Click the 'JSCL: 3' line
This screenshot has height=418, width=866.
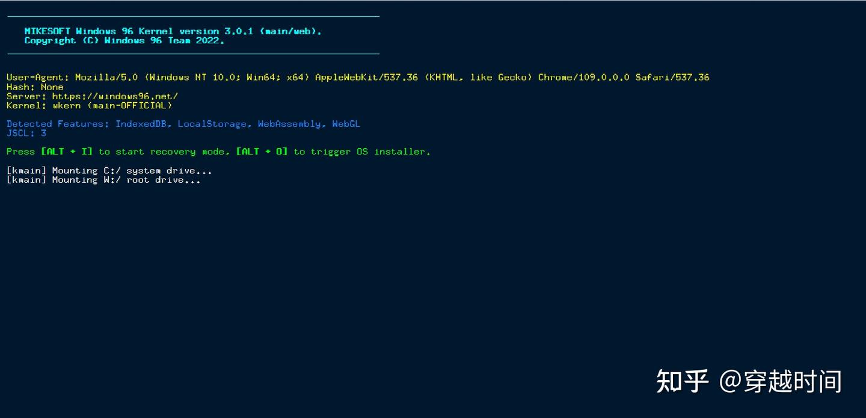point(26,134)
